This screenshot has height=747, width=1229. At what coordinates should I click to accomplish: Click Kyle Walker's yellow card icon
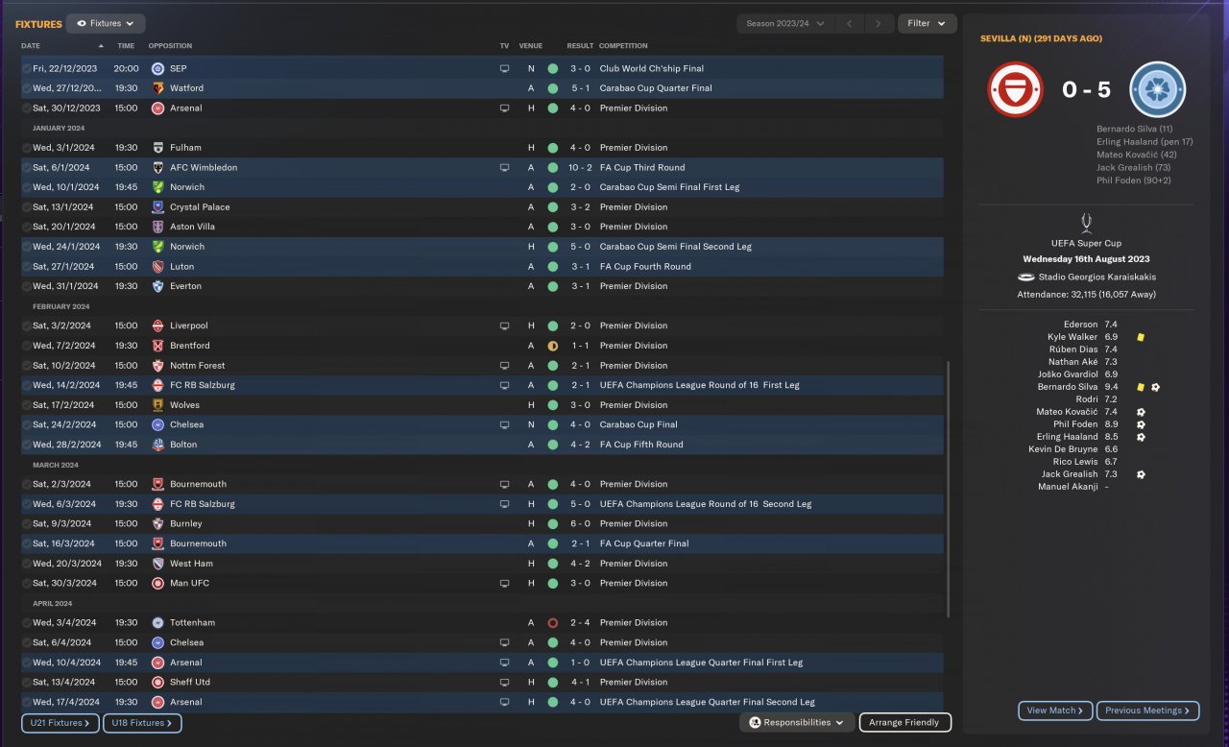[x=1141, y=338]
